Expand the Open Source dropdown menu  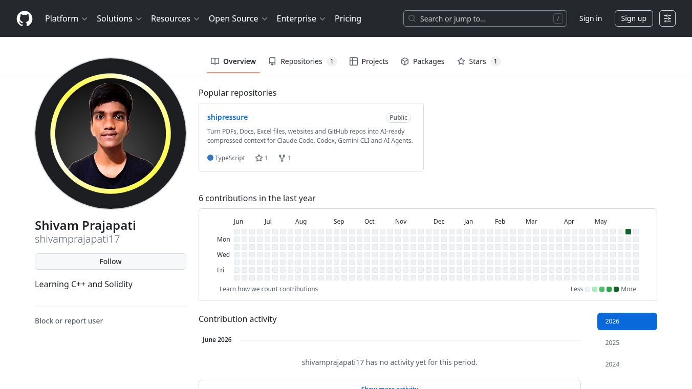tap(238, 18)
